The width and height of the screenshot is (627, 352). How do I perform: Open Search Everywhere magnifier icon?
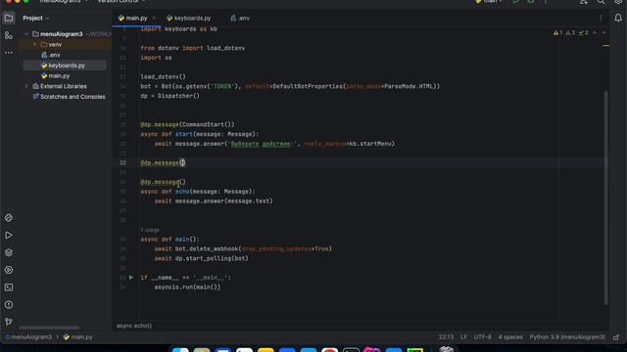pos(601,2)
